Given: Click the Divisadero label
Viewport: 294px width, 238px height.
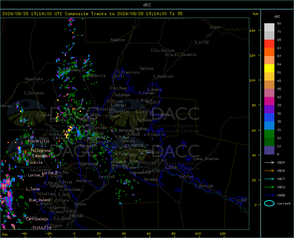Looking at the screenshot, I should point(159,114).
